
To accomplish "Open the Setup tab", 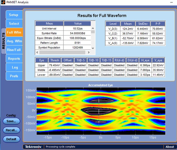I will click(x=14, y=15).
